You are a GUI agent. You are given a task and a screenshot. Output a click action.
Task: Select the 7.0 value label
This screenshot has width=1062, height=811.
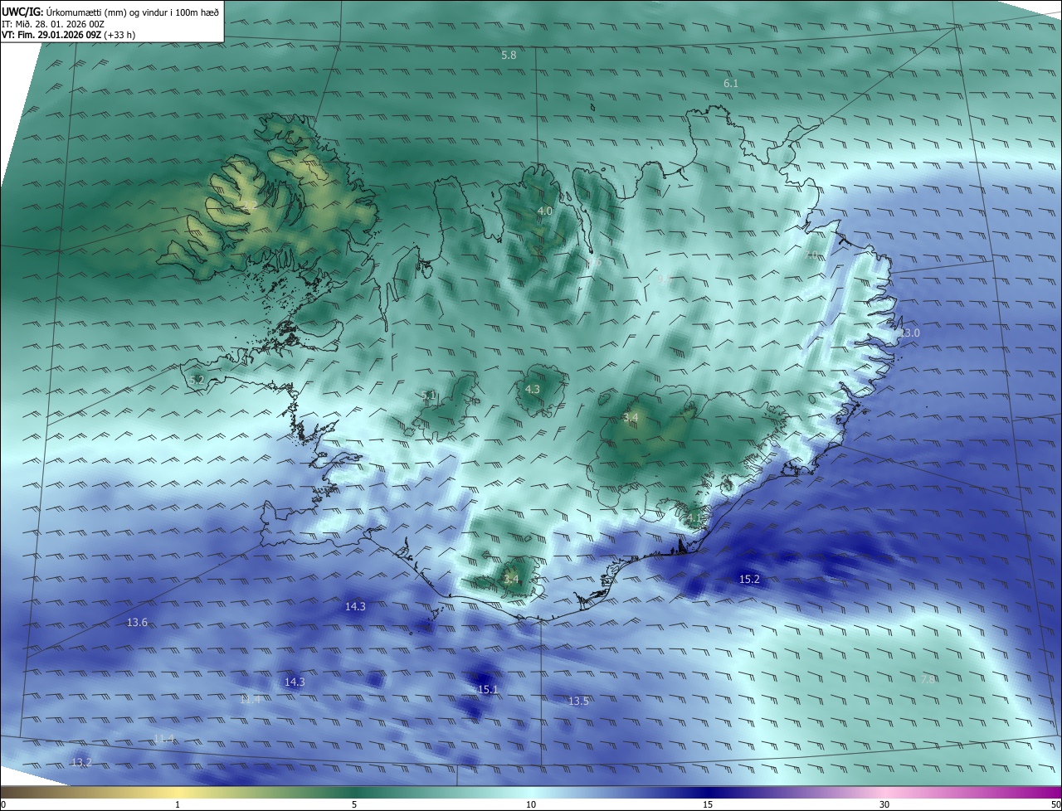pyautogui.click(x=811, y=255)
